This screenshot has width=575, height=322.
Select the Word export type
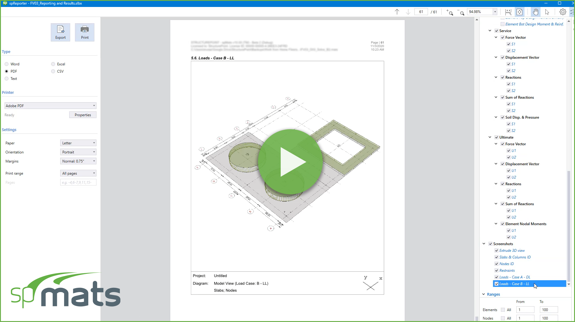click(x=7, y=64)
